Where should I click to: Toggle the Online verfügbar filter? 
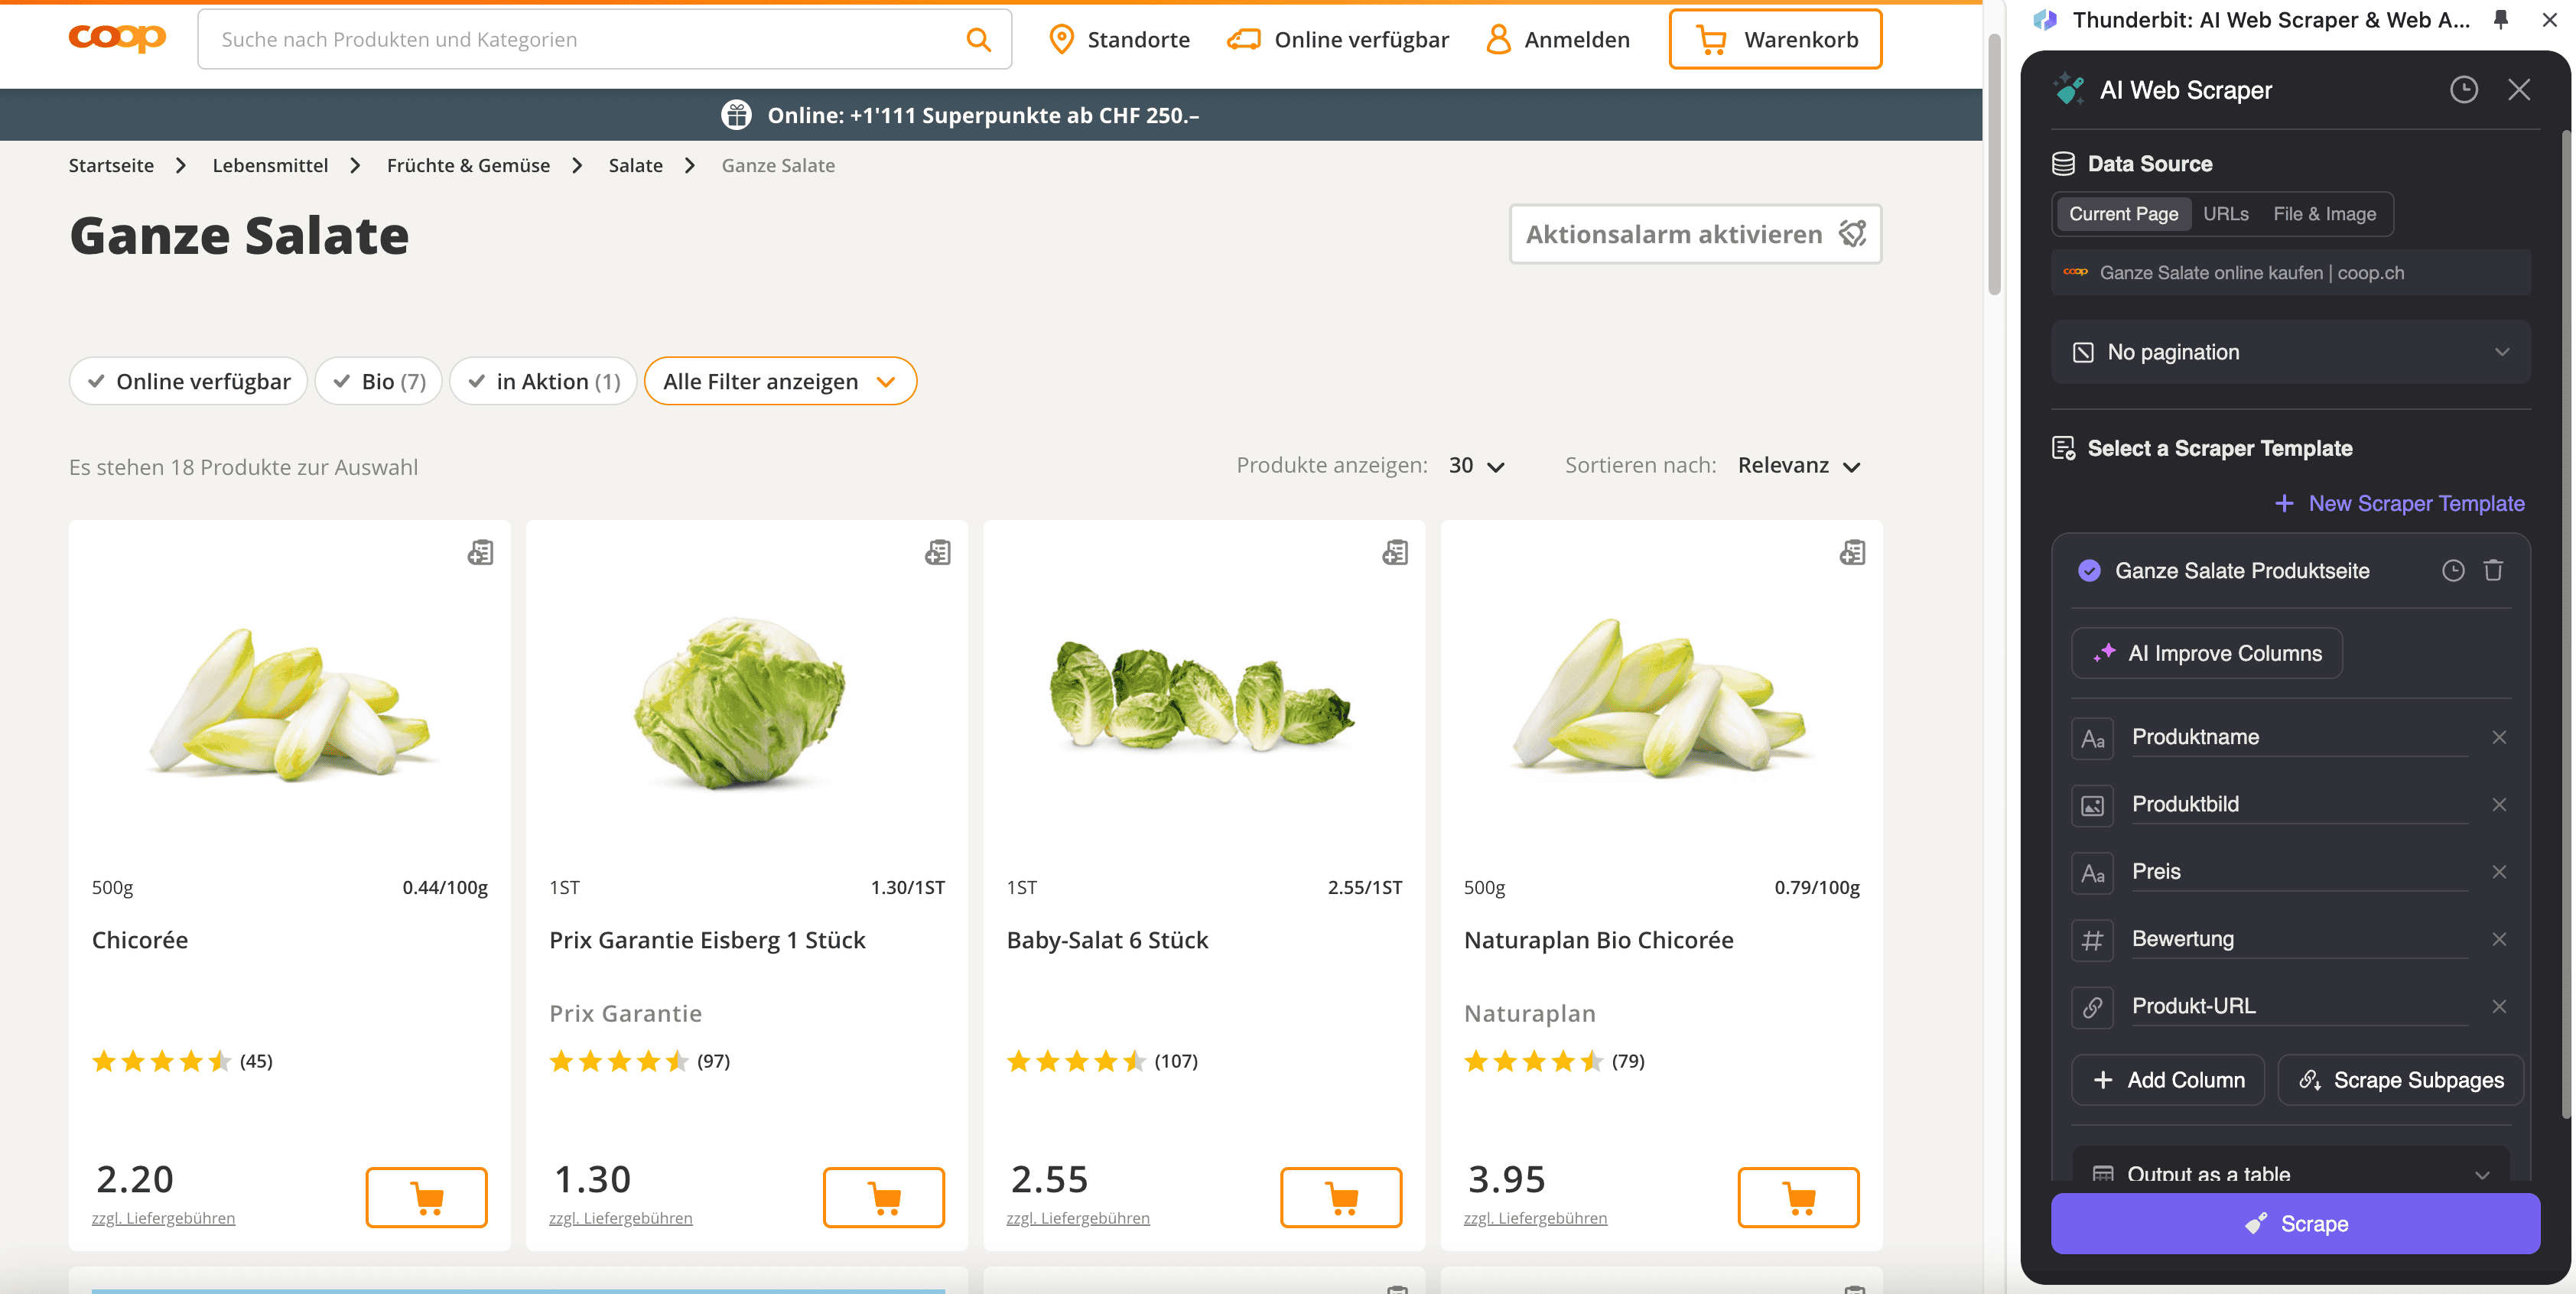point(188,381)
